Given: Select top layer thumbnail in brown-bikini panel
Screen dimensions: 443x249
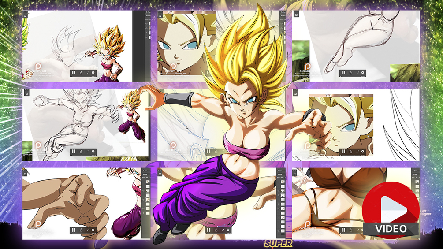Looking at the screenshot, I should 417,182.
